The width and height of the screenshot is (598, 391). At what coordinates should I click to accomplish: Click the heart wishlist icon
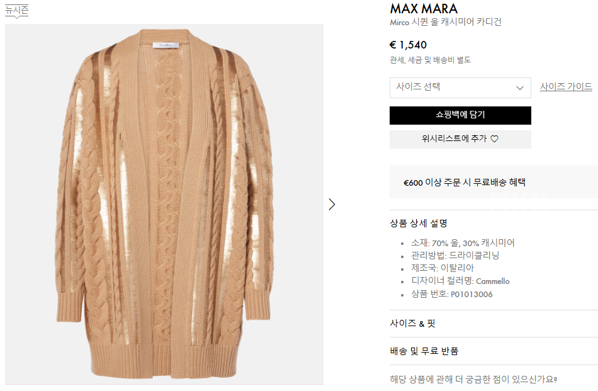click(494, 139)
